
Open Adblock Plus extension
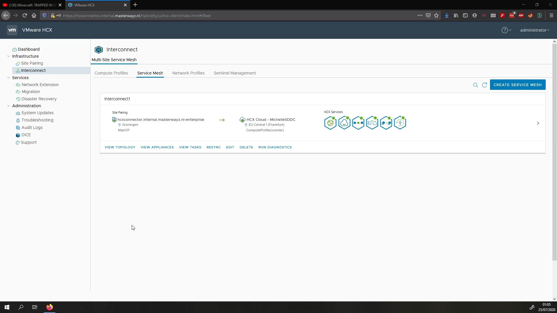(521, 16)
